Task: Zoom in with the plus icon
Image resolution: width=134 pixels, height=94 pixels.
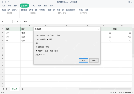Action: click(132, 93)
